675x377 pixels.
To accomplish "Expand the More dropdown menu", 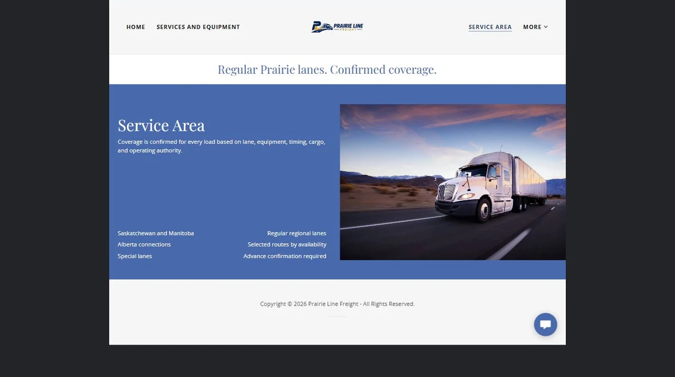I will click(x=535, y=27).
